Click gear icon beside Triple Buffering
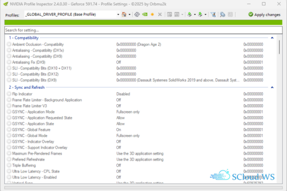 click(x=9, y=165)
